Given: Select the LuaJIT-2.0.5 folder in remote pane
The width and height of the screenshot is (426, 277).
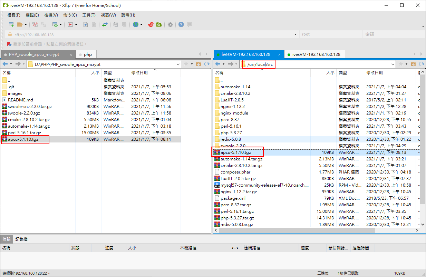Looking at the screenshot, I should click(232, 100).
